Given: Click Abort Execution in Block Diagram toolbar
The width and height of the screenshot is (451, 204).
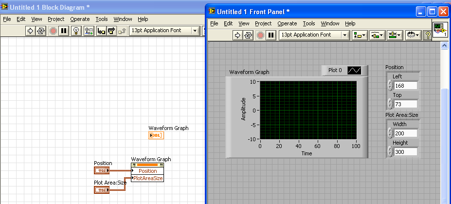Looking at the screenshot, I should point(53,31).
